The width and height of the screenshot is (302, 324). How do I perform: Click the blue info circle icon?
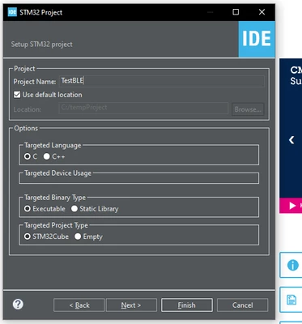293,265
